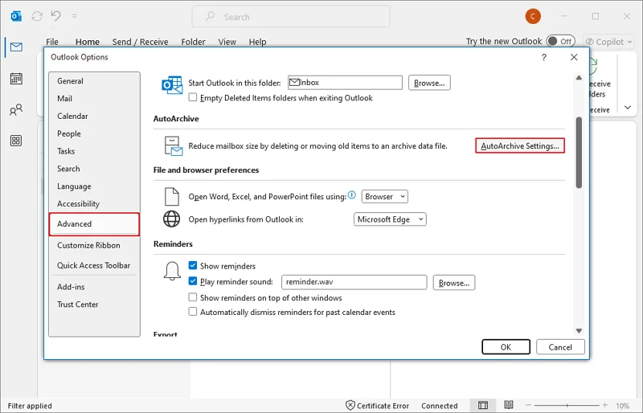
Task: Select Customize Ribbon category
Action: [94, 246]
